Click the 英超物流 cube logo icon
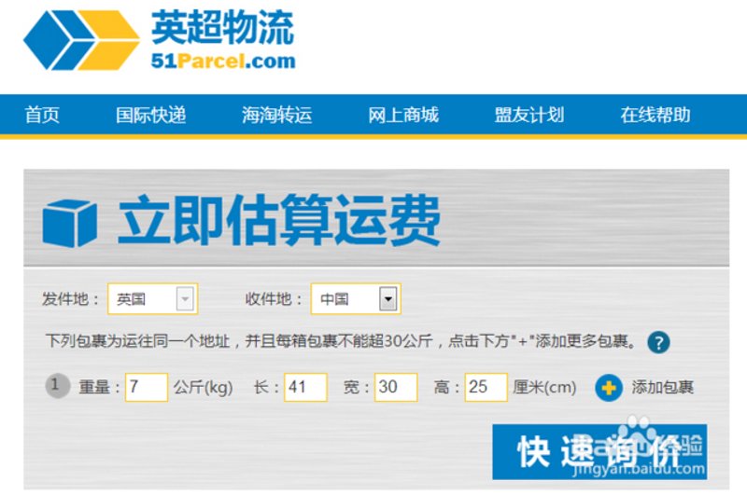The image size is (747, 495). (x=81, y=40)
